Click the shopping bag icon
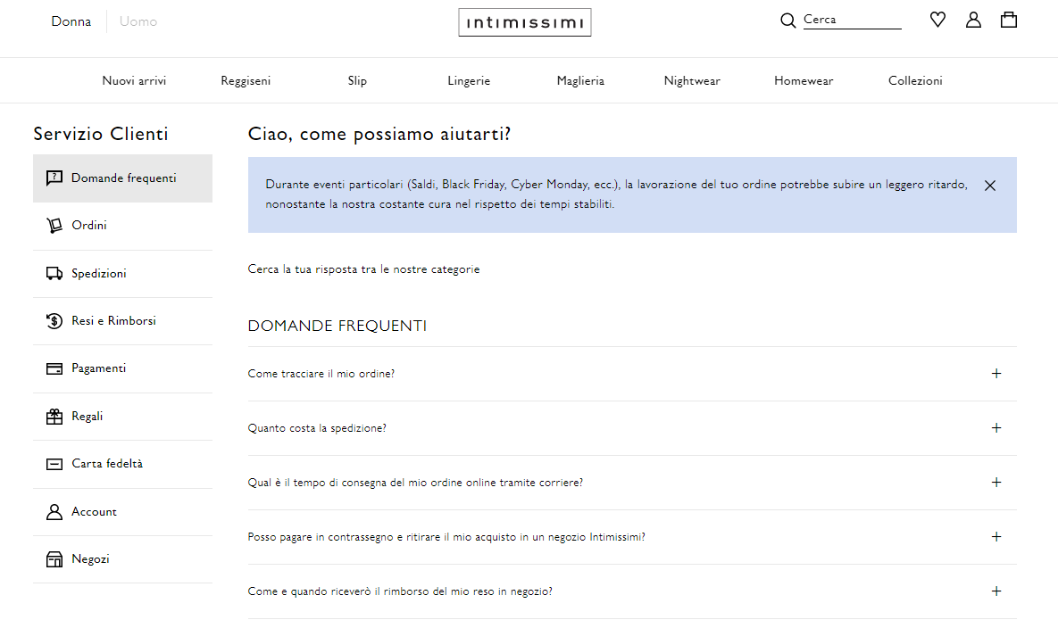The image size is (1058, 620). [x=1009, y=19]
